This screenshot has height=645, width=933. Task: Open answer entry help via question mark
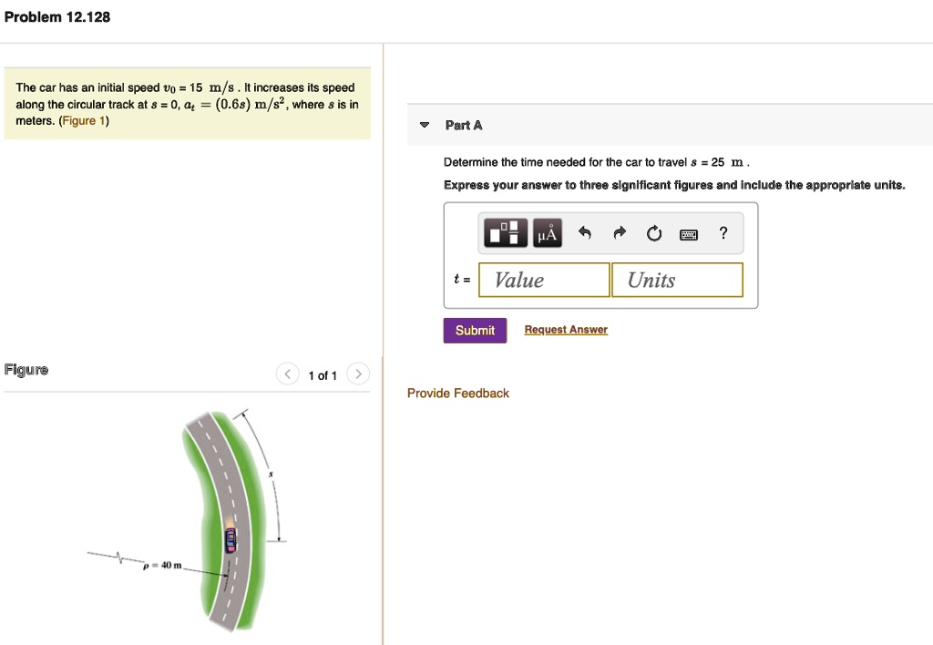[723, 233]
